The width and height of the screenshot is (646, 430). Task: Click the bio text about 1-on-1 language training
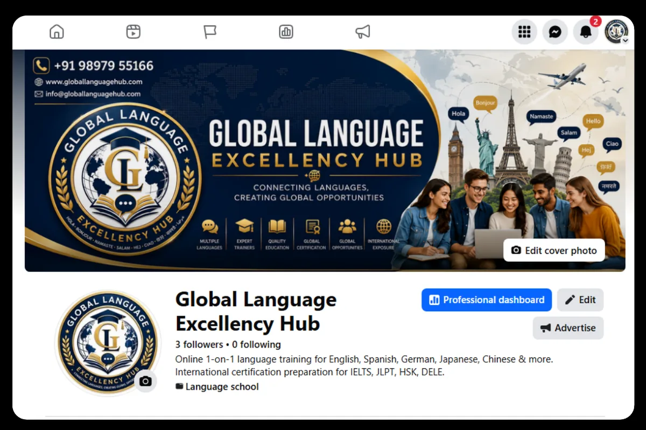pyautogui.click(x=364, y=359)
